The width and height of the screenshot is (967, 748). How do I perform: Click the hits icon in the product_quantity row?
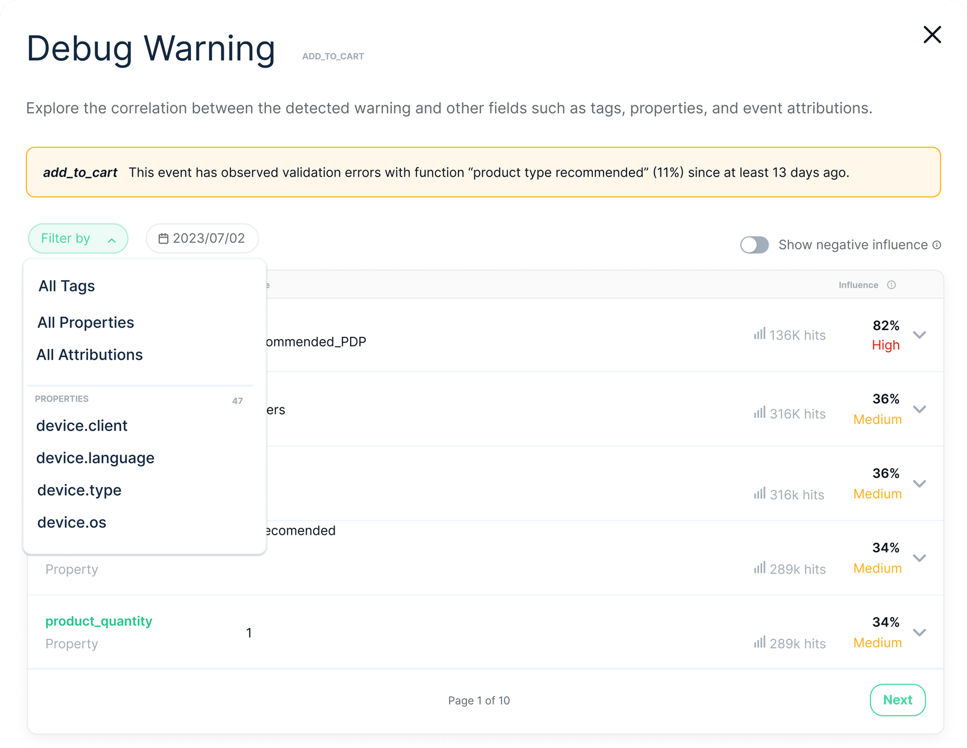pyautogui.click(x=759, y=642)
